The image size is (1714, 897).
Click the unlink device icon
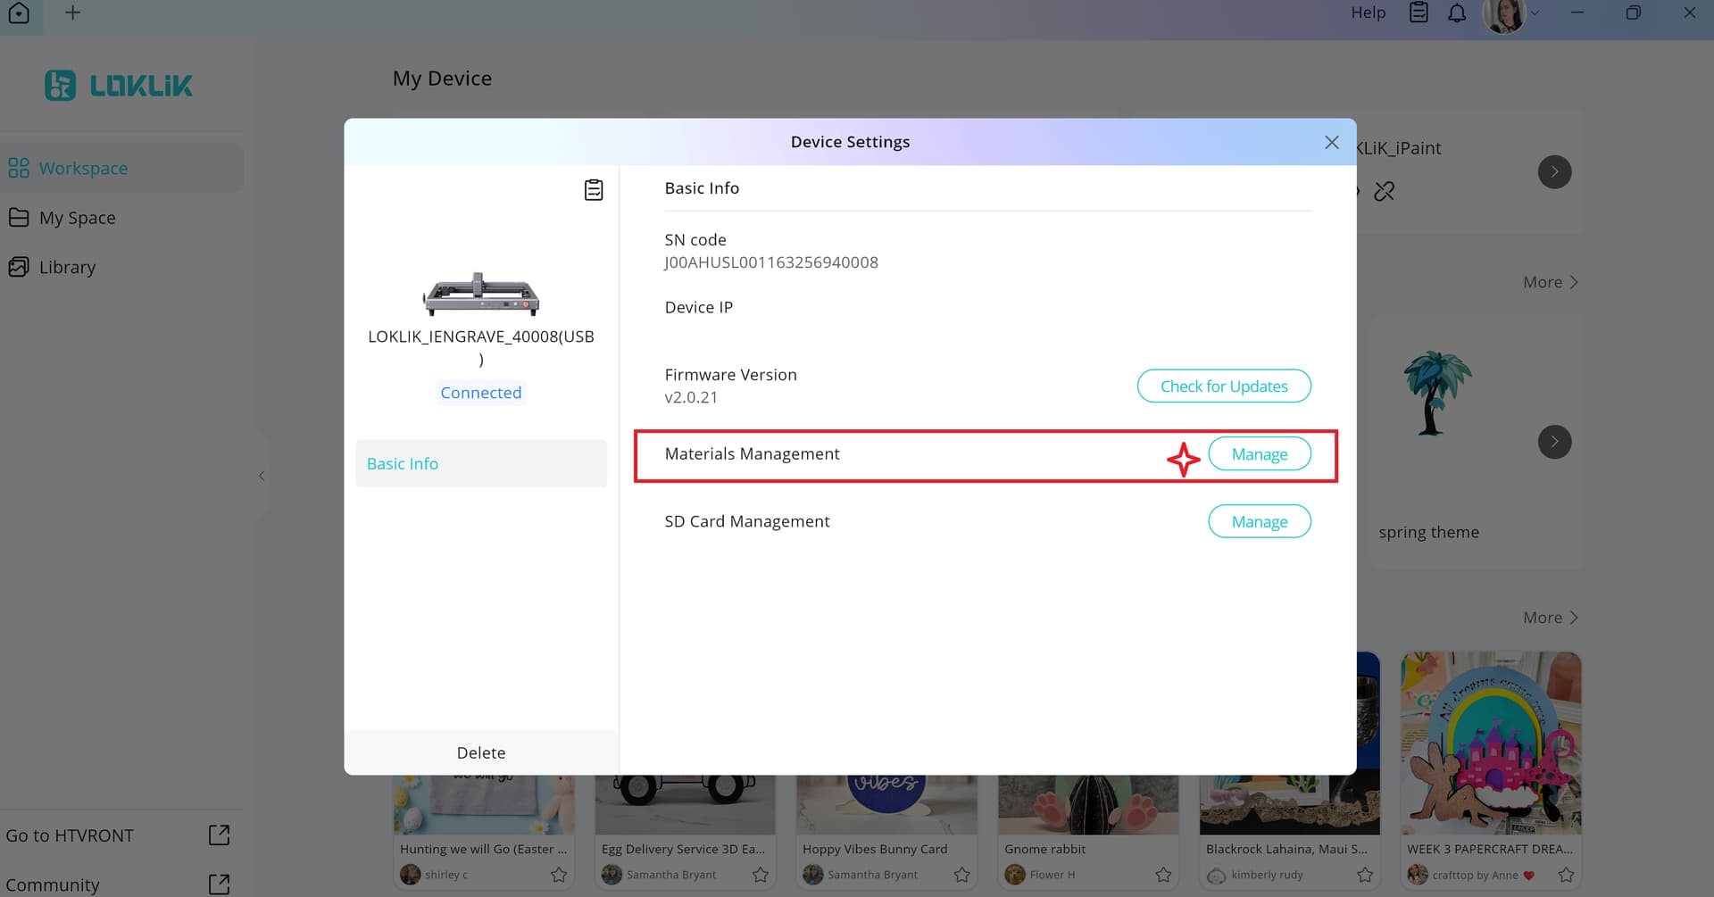[1384, 191]
